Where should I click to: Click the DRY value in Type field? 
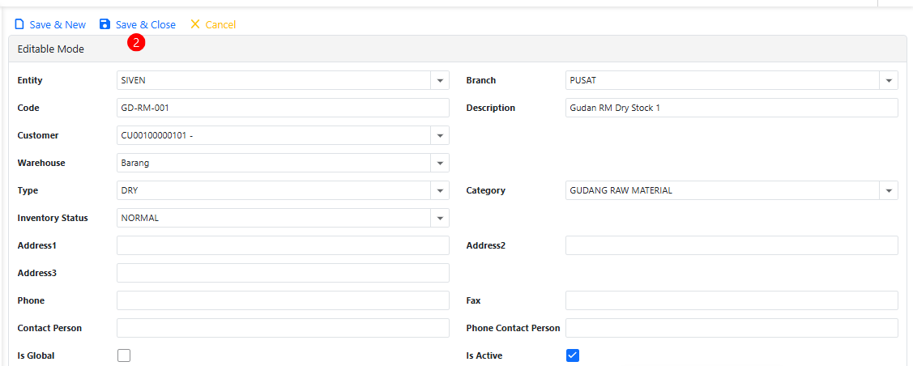point(130,190)
